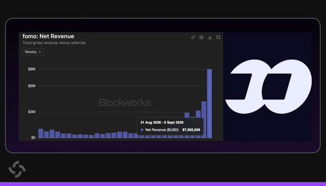This screenshot has width=326, height=186.
Task: Open the Weekly interval dropdown
Action: click(33, 52)
